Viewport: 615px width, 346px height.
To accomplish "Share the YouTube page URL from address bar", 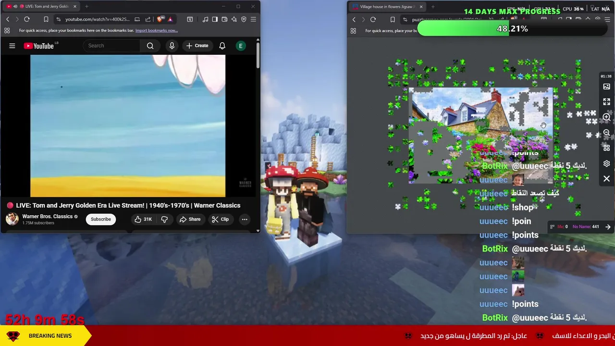I will [x=148, y=19].
